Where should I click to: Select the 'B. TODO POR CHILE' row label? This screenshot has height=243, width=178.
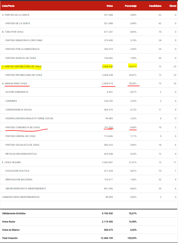tap(13, 32)
